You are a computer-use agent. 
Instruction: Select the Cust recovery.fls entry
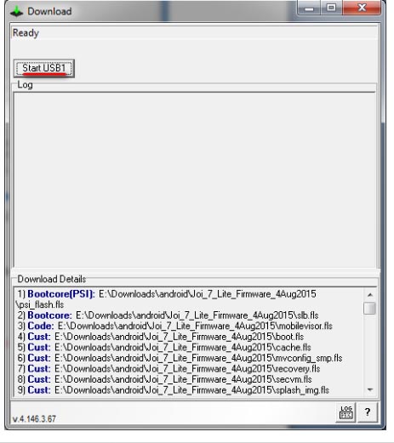(x=168, y=369)
